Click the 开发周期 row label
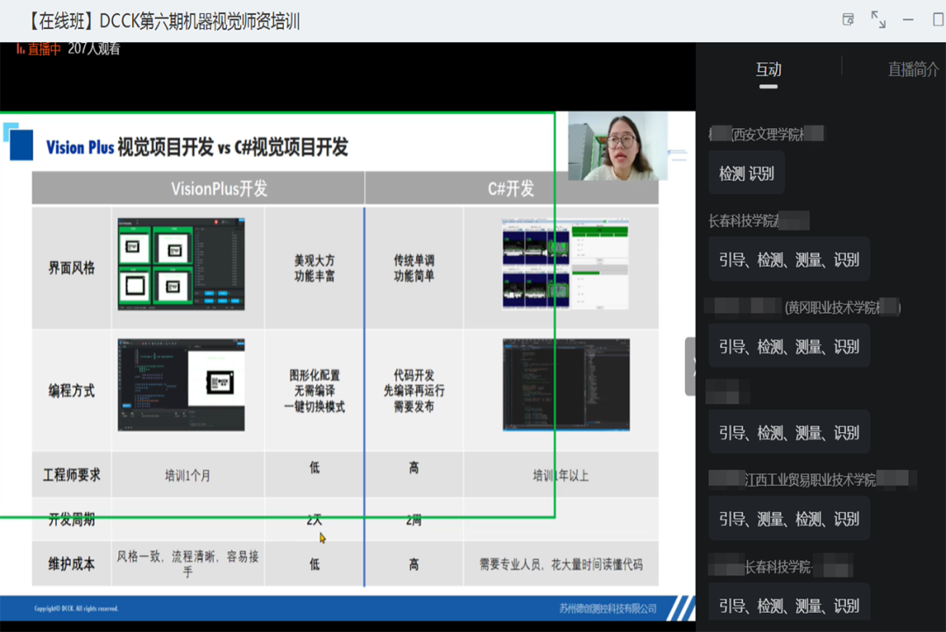The width and height of the screenshot is (946, 632). click(x=72, y=520)
